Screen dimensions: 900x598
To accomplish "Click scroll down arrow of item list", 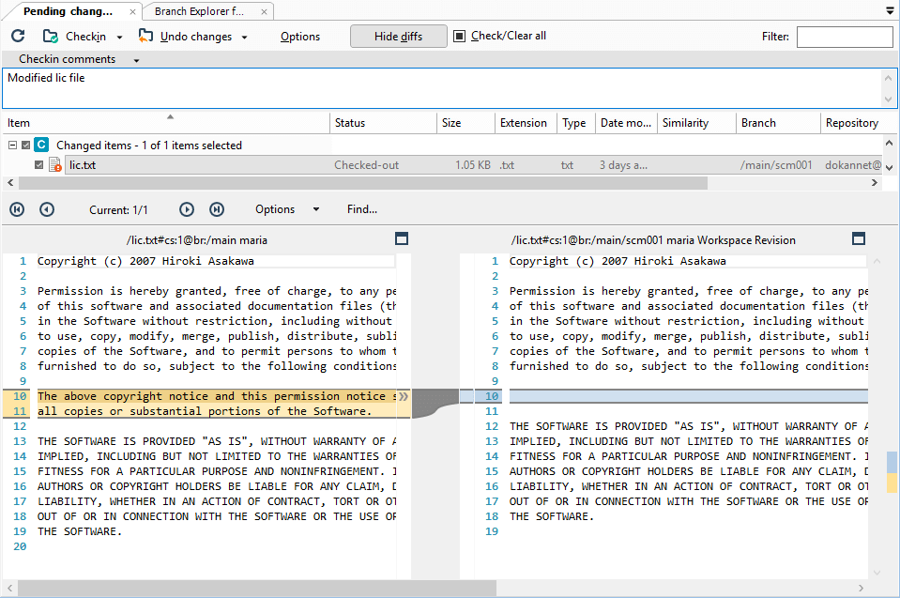I will click(889, 168).
